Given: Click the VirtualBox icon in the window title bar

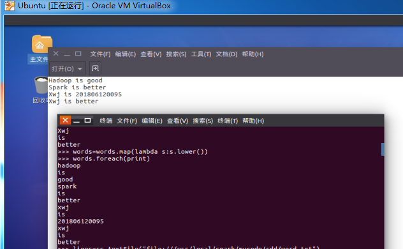Looking at the screenshot, I should pyautogui.click(x=10, y=6).
